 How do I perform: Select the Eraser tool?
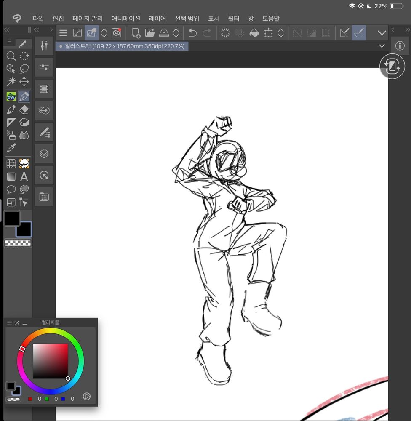click(x=24, y=110)
